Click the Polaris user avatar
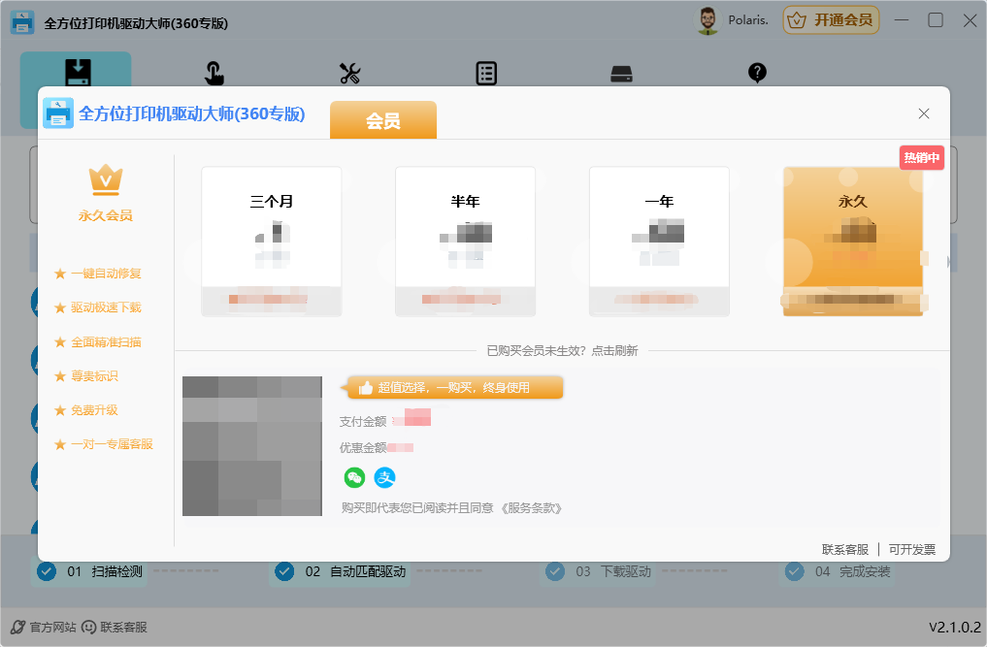 click(707, 19)
